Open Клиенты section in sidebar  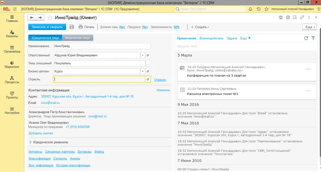click(12, 34)
